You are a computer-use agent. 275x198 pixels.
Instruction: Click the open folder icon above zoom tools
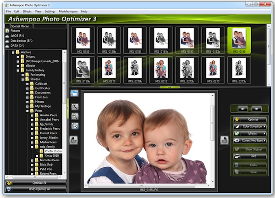pyautogui.click(x=74, y=93)
